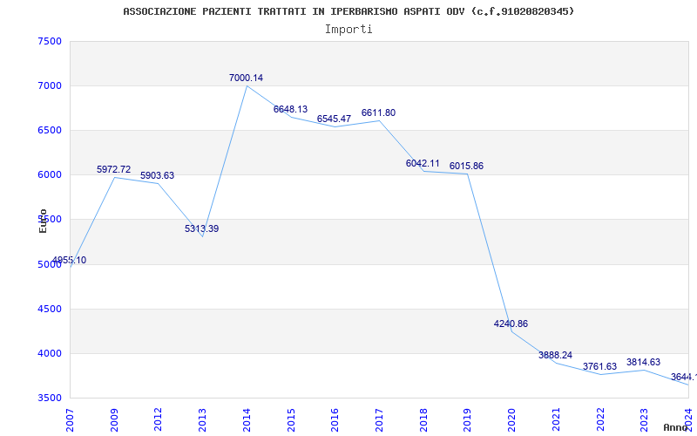Image resolution: width=697 pixels, height=436 pixels.
Task: Click the 4955.10 data label
Action: tap(70, 260)
